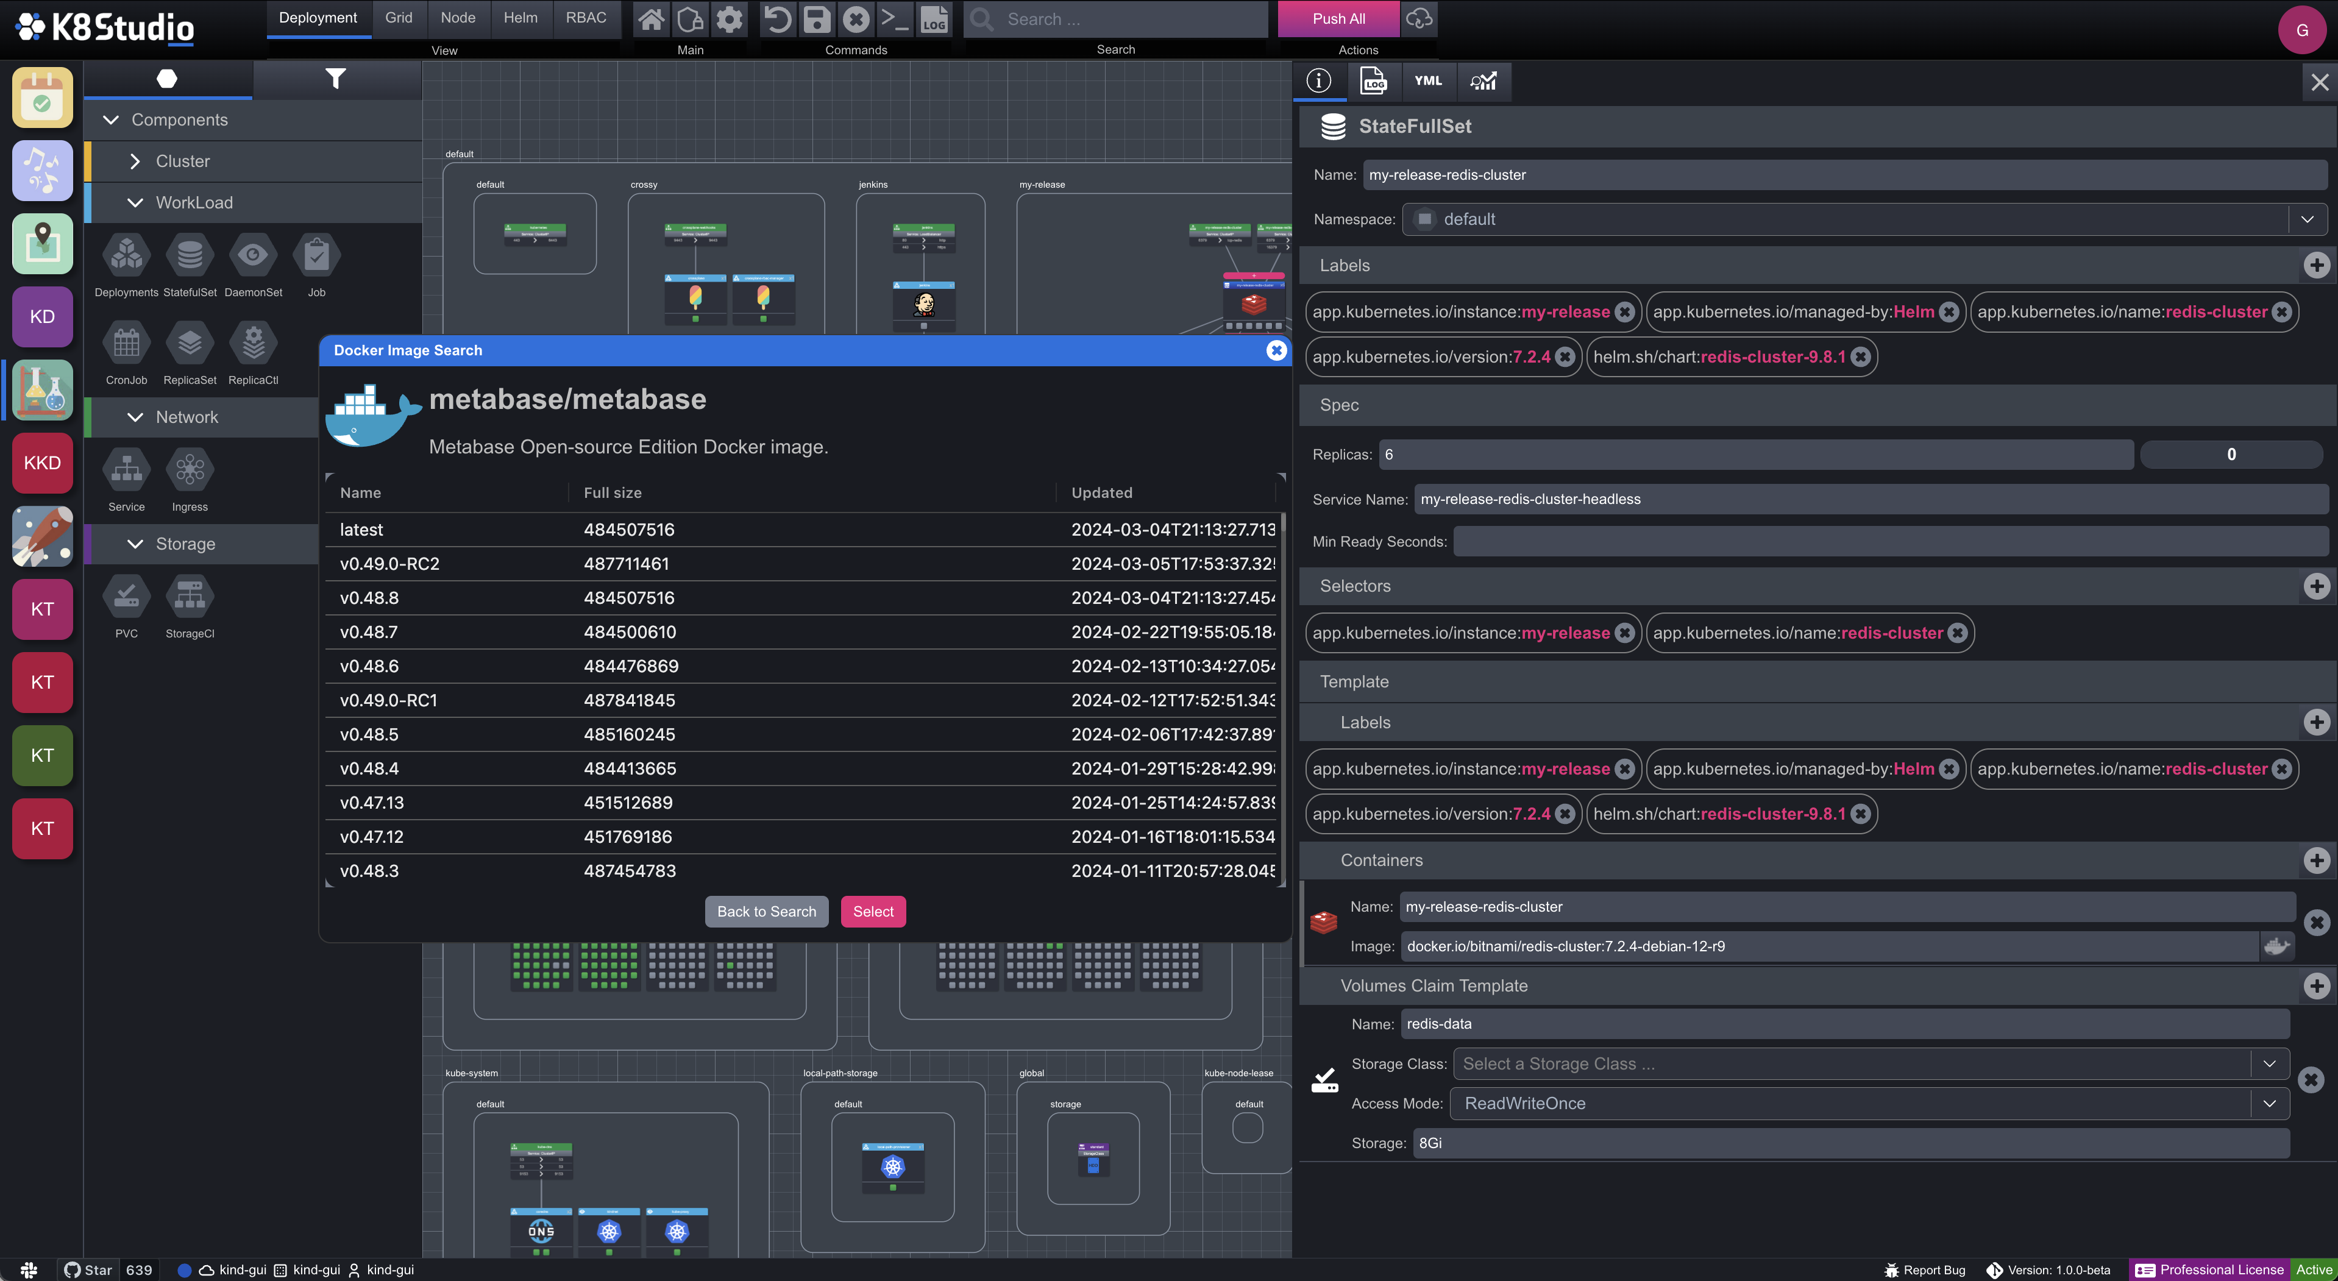2338x1281 pixels.
Task: Open the rocket sidebar app icon
Action: tap(41, 535)
